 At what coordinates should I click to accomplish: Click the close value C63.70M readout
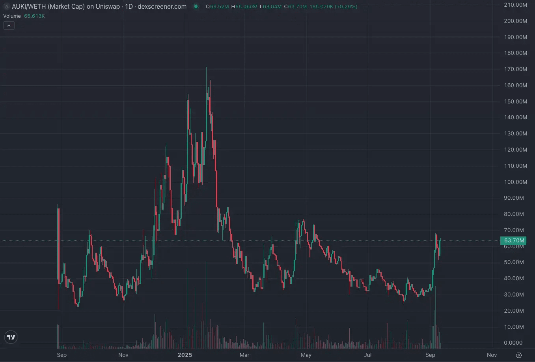(x=296, y=7)
